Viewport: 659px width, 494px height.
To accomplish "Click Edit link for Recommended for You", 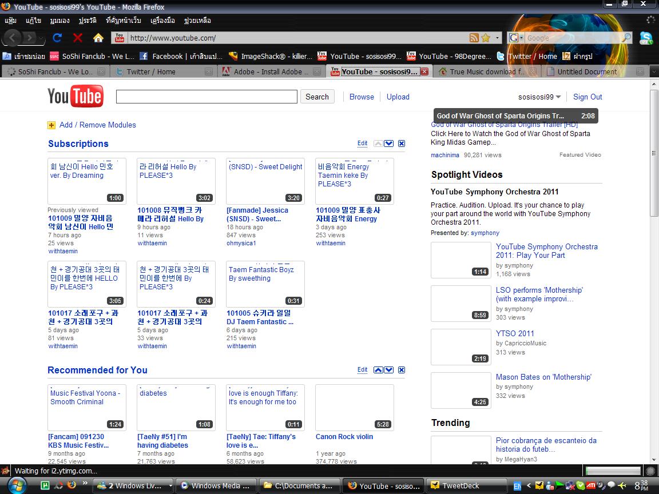I will 362,370.
